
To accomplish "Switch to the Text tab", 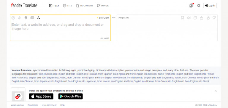I will click(54, 6).
